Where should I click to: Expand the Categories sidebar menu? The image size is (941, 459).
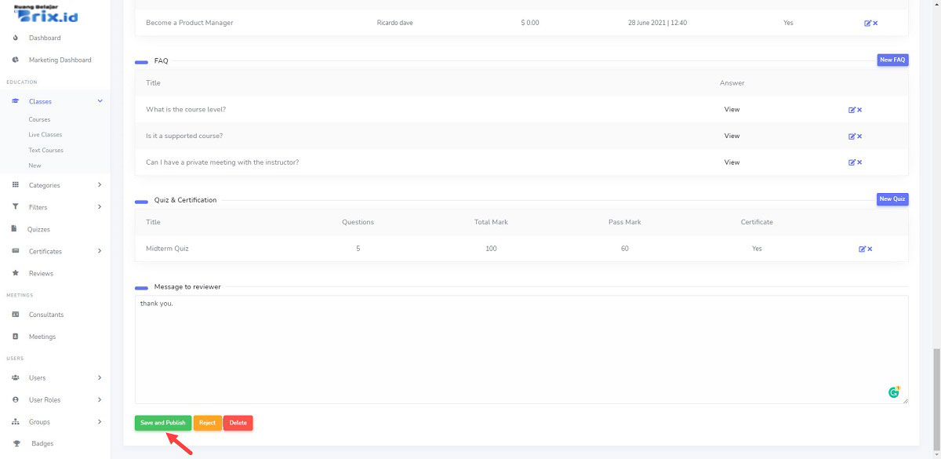pyautogui.click(x=100, y=185)
